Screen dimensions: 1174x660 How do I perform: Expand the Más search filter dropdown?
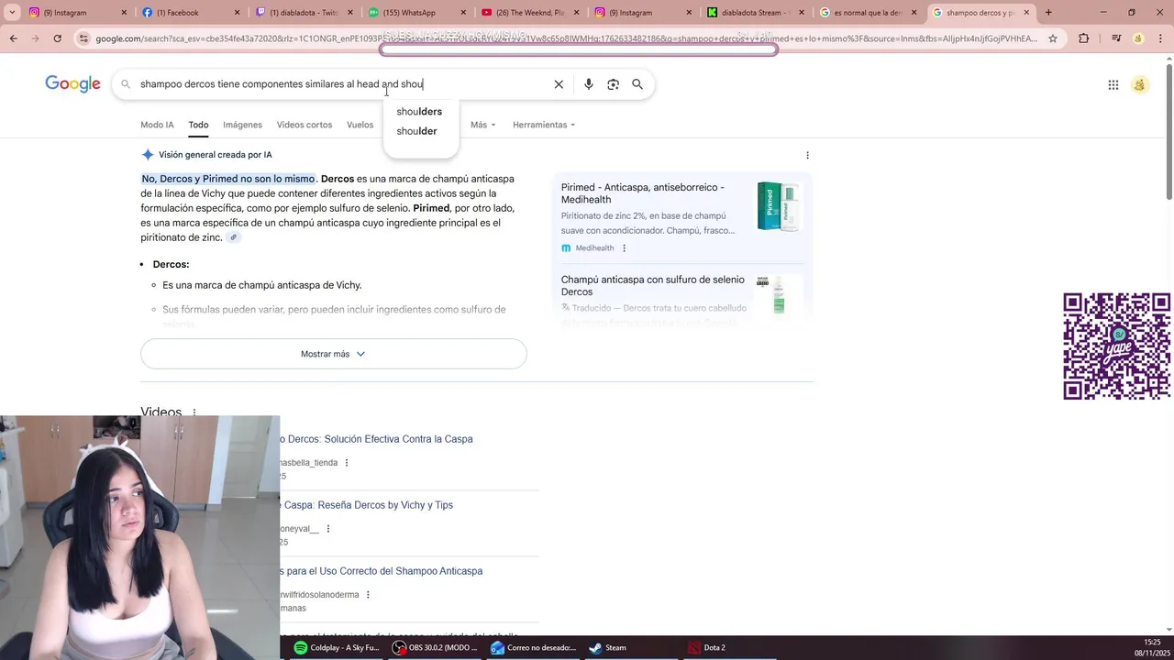[482, 125]
